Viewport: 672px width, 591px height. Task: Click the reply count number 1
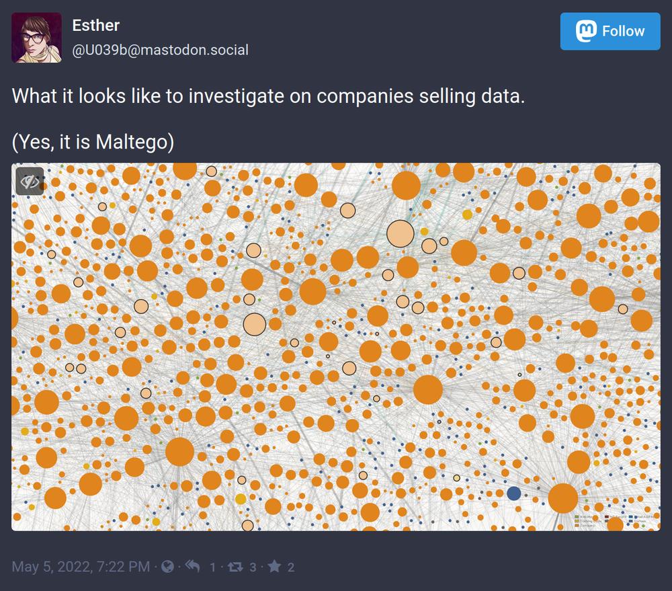click(x=212, y=567)
